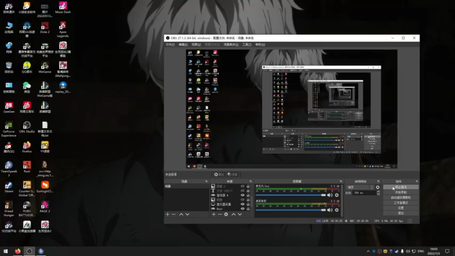This screenshot has width=455, height=256.
Task: Select the Recycle Bin desktop icon
Action: [x=9, y=67]
